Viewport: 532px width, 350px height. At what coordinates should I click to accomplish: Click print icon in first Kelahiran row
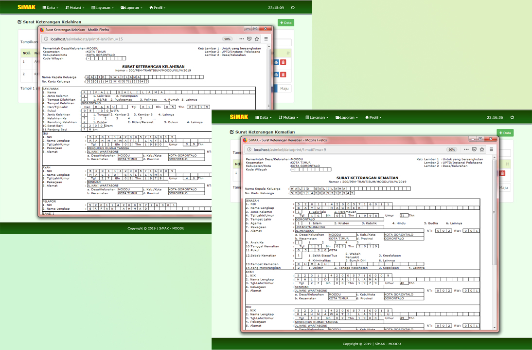pos(276,62)
